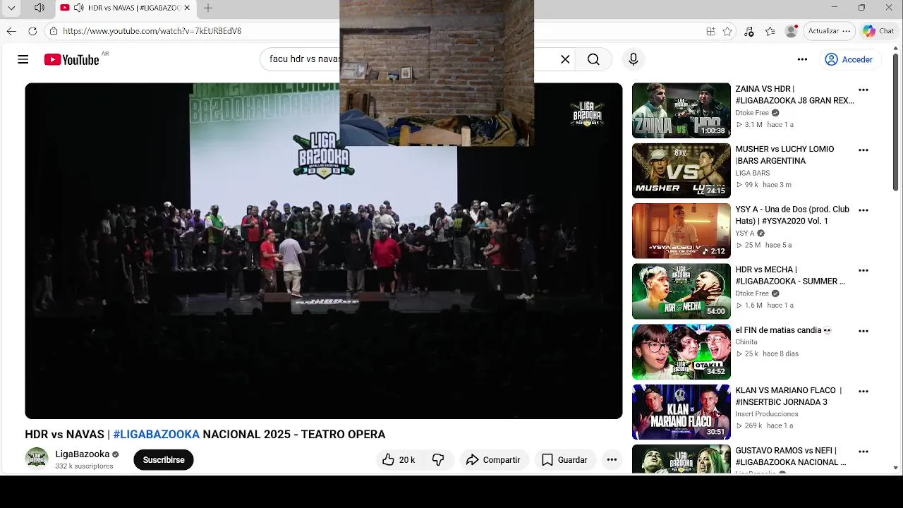The image size is (903, 508).
Task: Go to the YouTube home logo
Action: (x=71, y=59)
